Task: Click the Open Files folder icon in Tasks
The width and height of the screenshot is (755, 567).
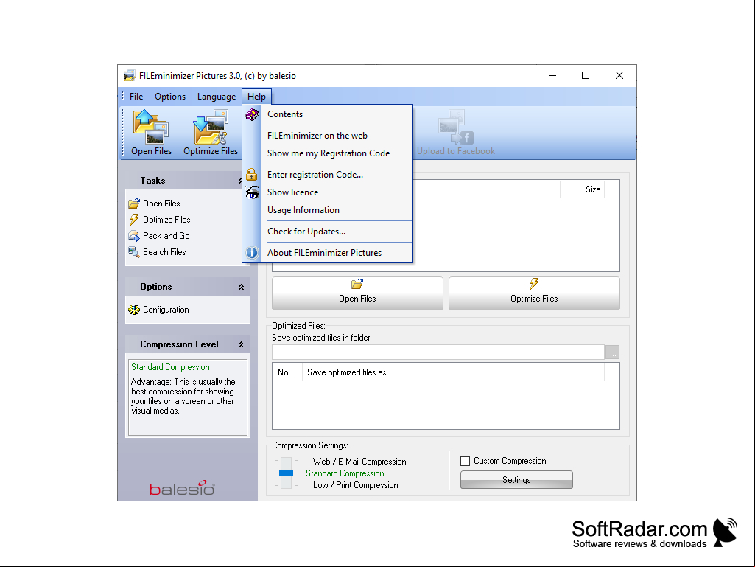Action: [x=134, y=204]
